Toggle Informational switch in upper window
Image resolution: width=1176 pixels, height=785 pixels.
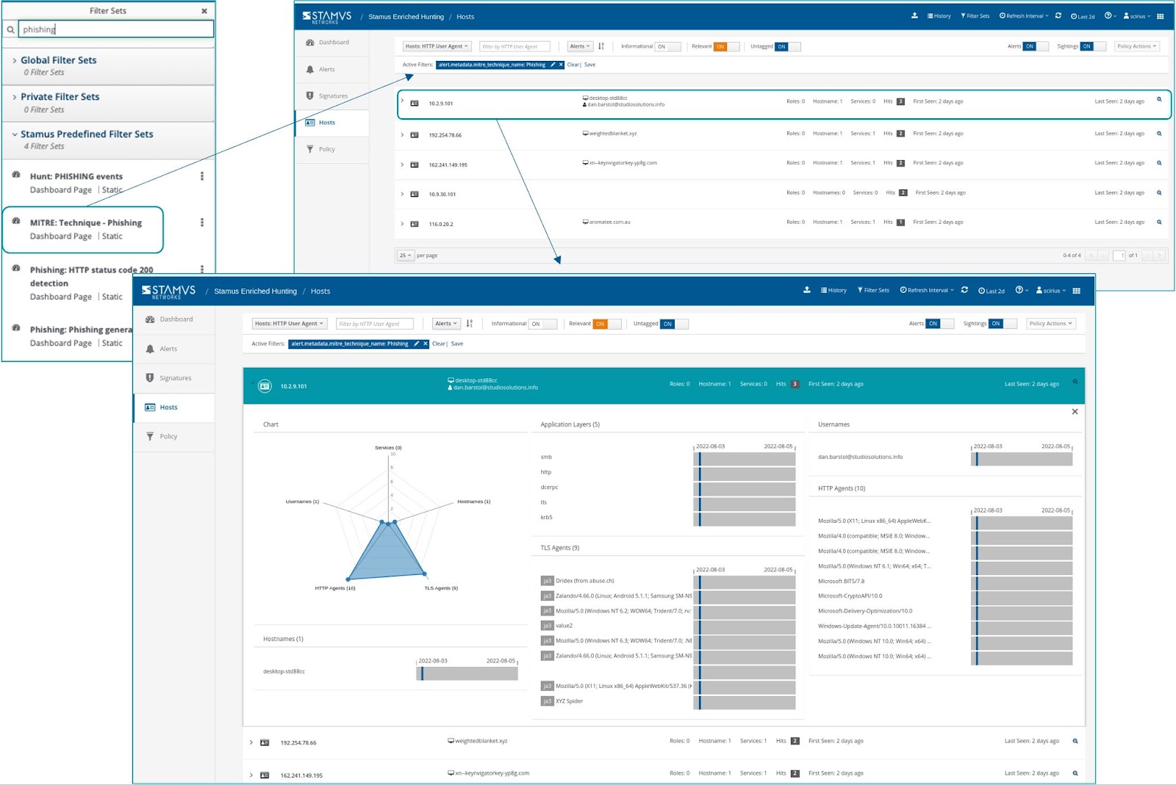[668, 46]
